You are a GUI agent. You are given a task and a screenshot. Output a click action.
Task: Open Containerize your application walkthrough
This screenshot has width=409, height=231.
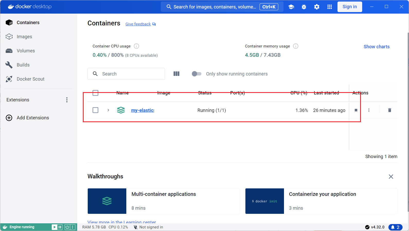coord(321,201)
